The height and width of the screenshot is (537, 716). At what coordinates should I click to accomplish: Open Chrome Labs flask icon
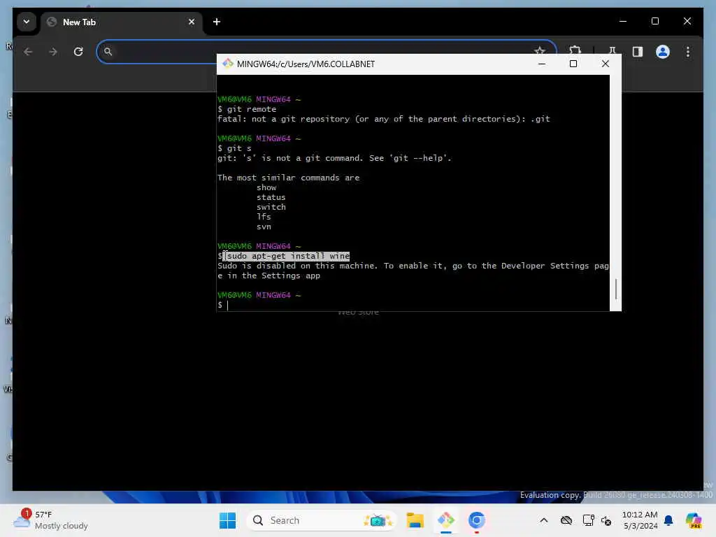point(612,50)
